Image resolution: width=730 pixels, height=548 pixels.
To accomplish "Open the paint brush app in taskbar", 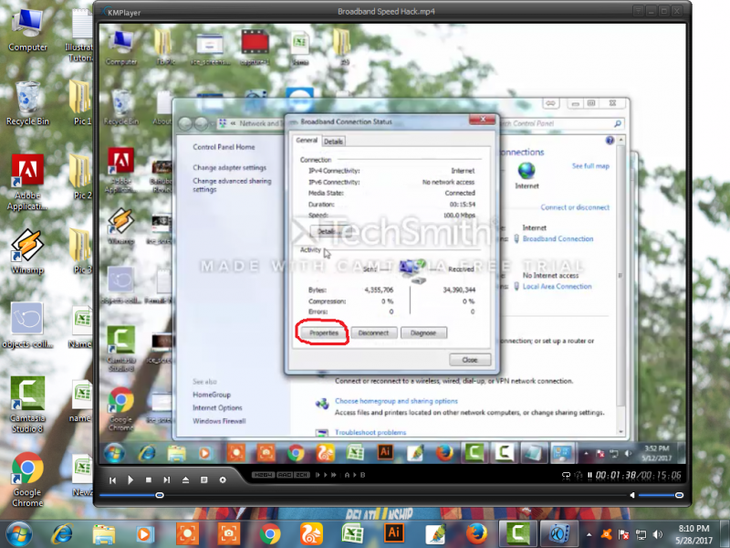I will [435, 534].
